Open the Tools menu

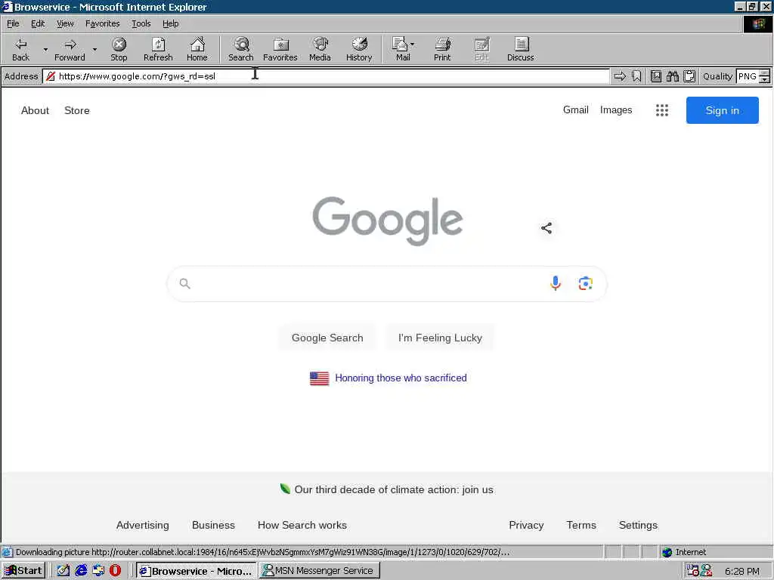pyautogui.click(x=141, y=23)
